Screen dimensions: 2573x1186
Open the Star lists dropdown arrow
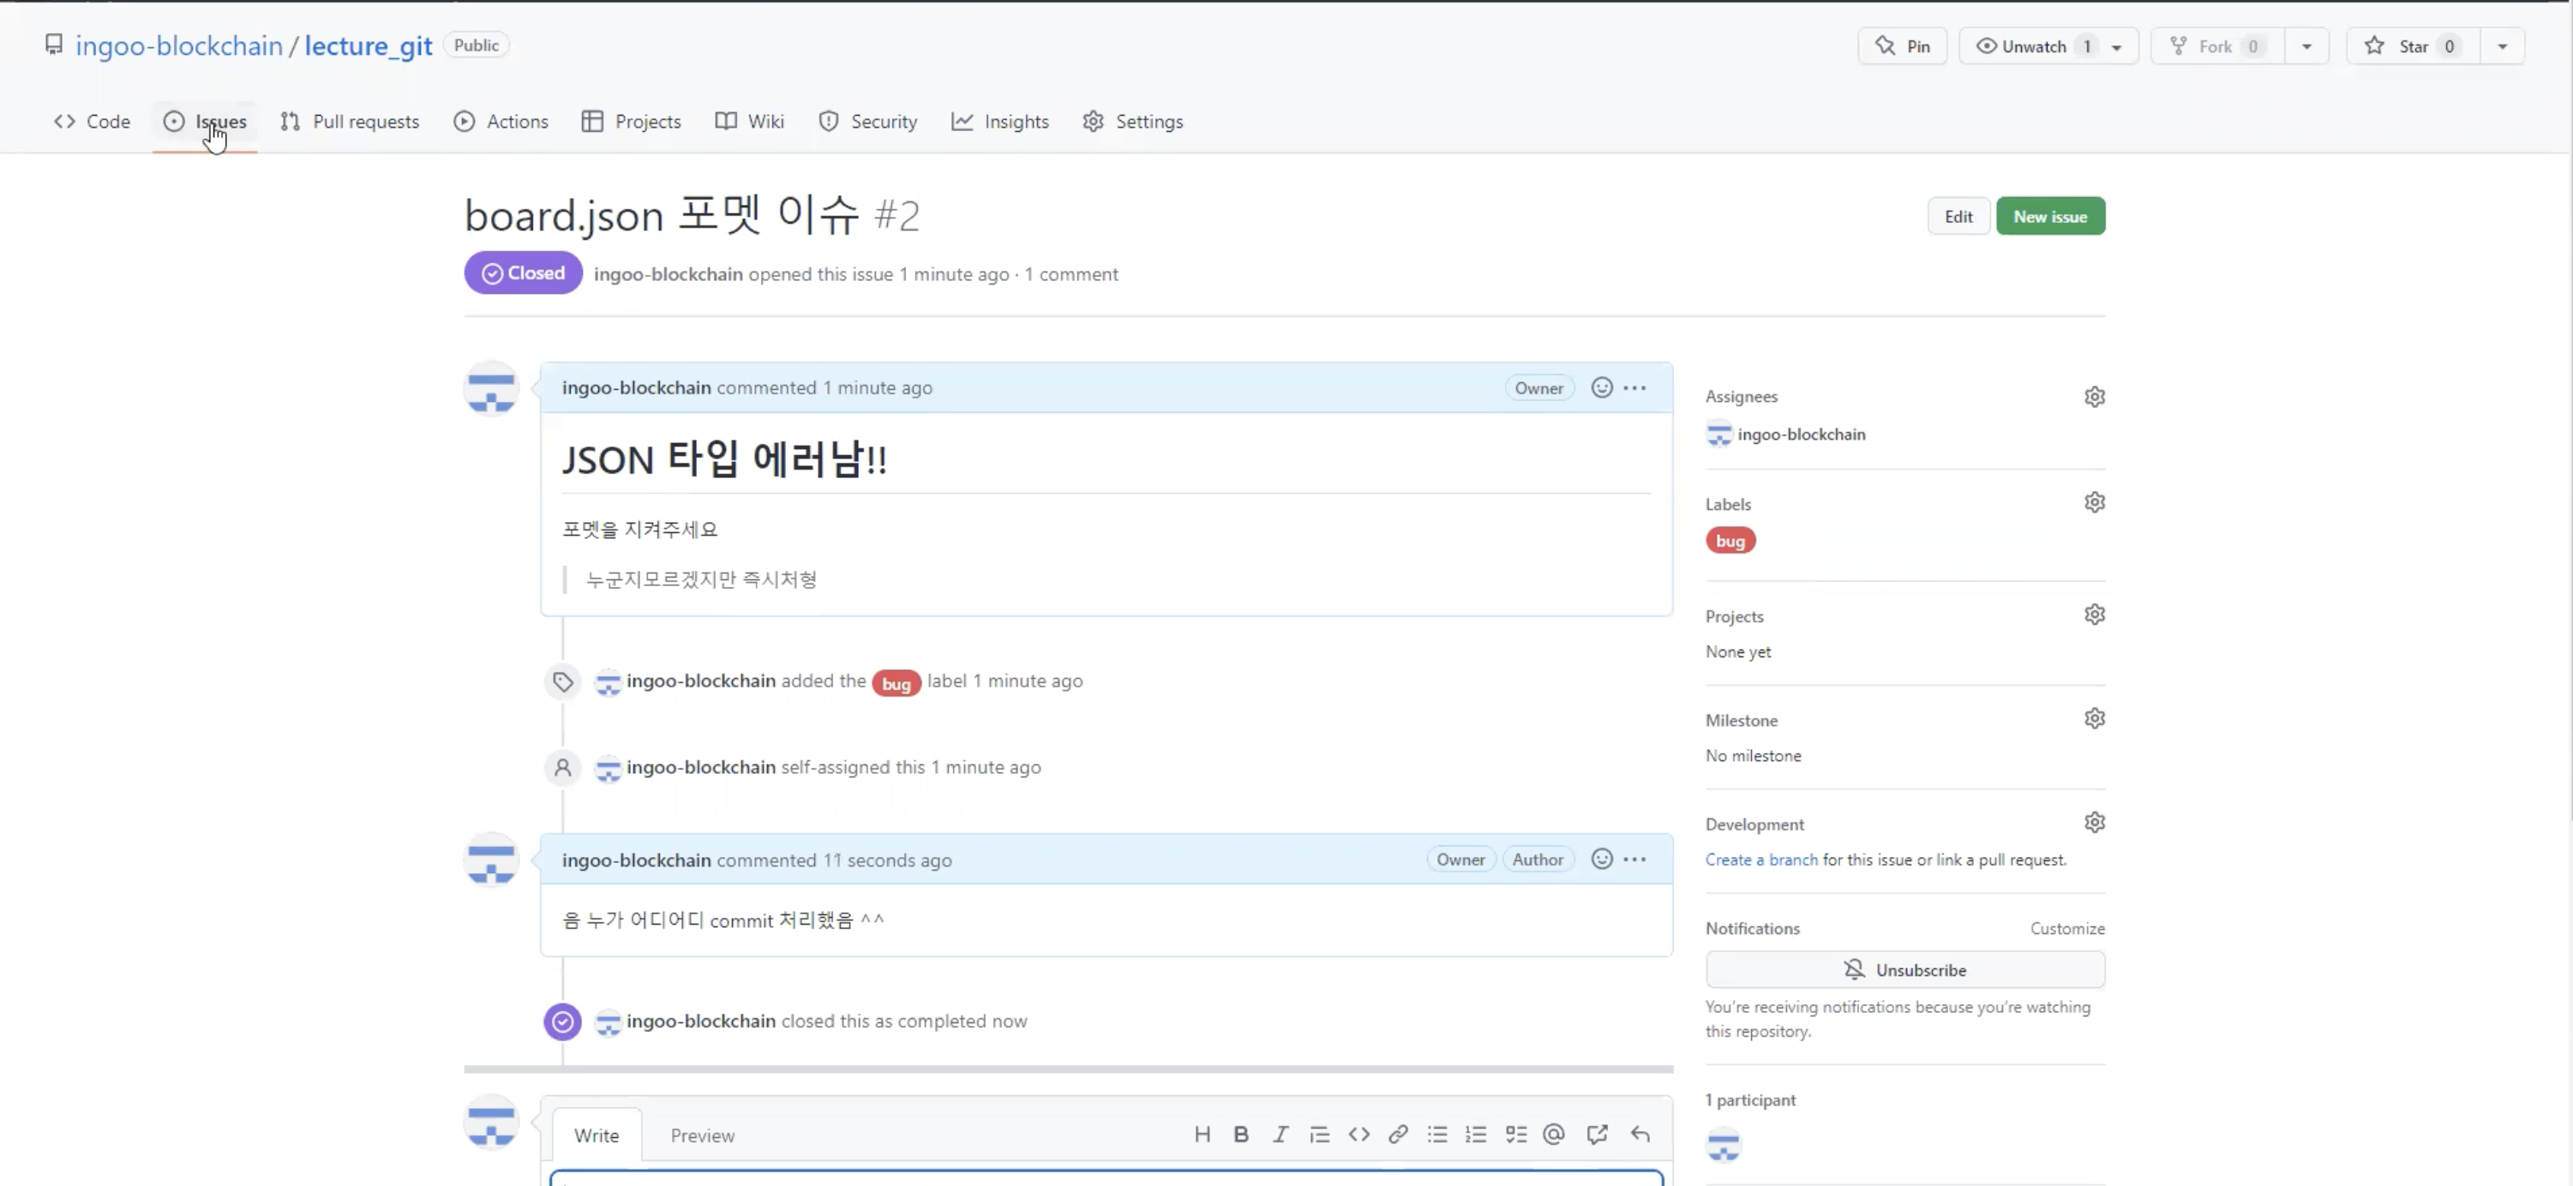click(2502, 46)
